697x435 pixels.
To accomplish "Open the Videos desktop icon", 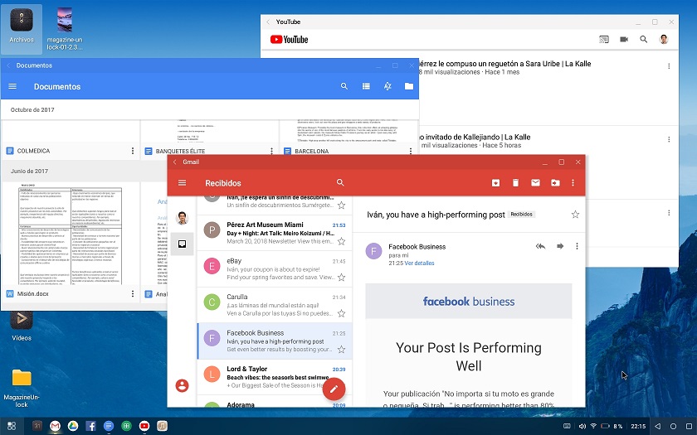I will (22, 326).
